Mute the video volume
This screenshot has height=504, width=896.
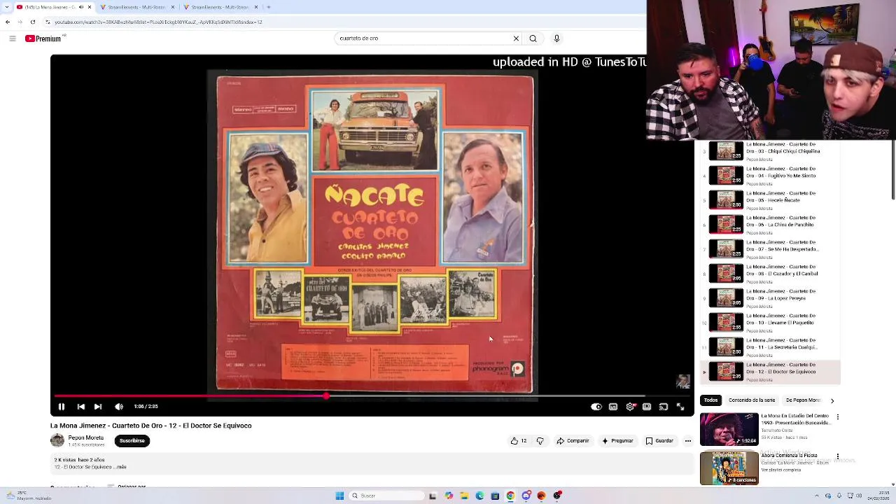(119, 407)
